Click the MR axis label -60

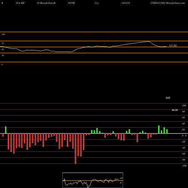183,154
